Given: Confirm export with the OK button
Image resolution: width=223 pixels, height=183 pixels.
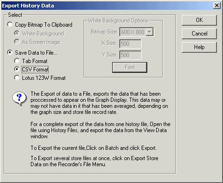Looking at the screenshot, I should pos(199,20).
